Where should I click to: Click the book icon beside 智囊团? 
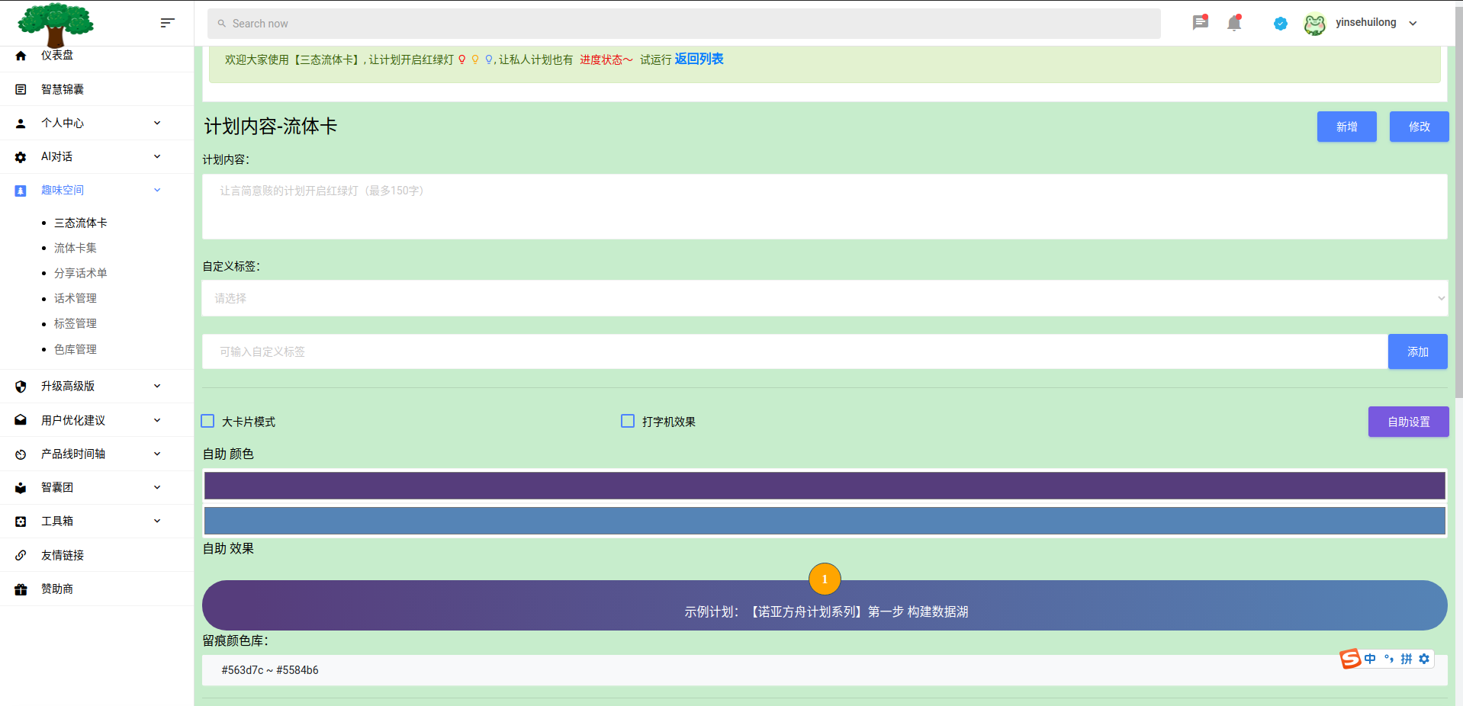point(21,488)
